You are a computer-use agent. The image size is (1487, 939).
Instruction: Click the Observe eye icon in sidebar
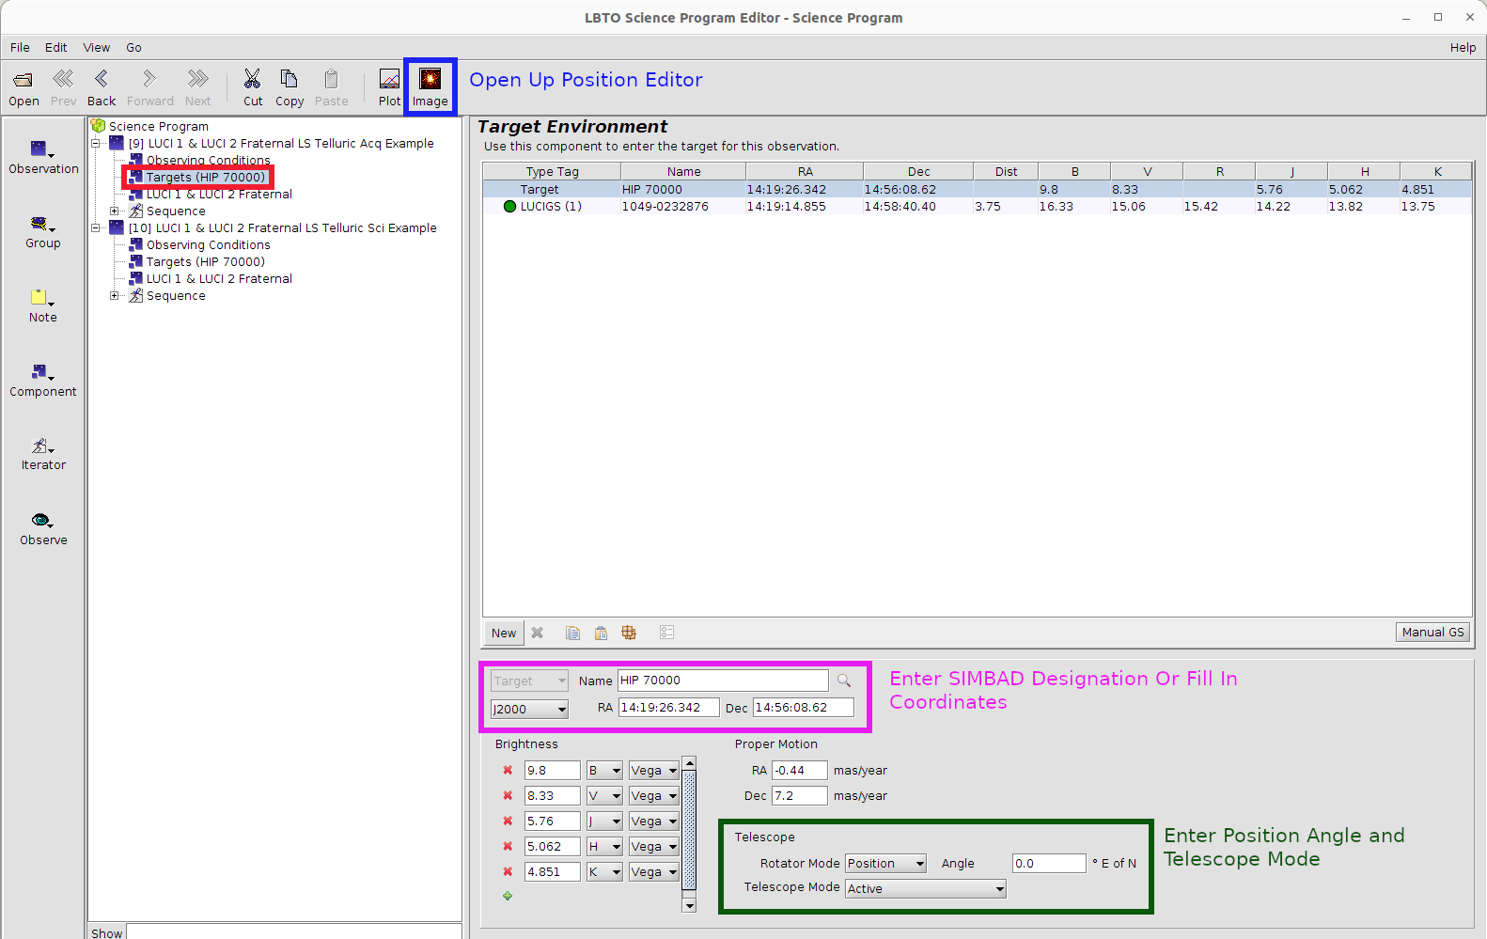(x=41, y=521)
